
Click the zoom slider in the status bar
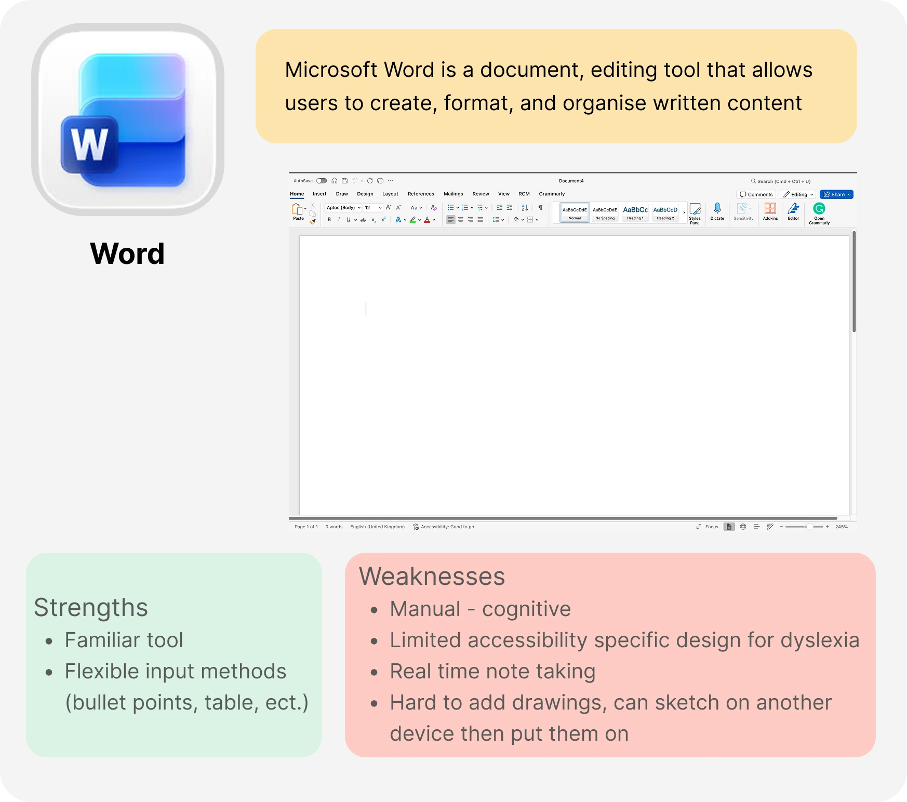pos(804,527)
